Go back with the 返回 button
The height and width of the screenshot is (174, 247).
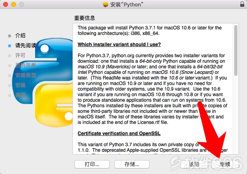pyautogui.click(x=194, y=164)
